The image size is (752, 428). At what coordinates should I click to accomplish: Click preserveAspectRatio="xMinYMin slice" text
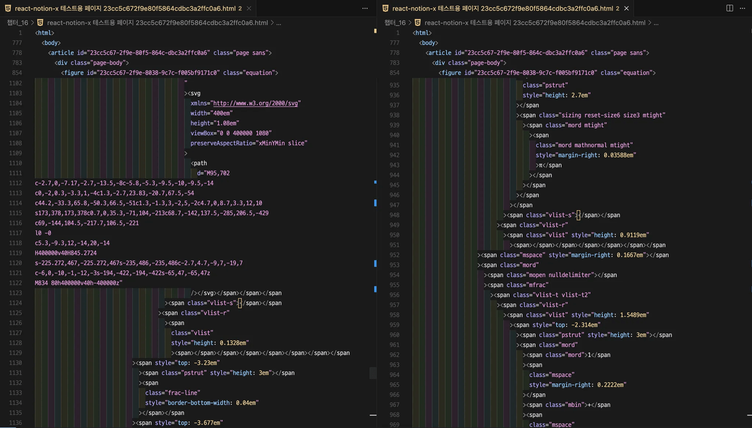click(x=249, y=143)
